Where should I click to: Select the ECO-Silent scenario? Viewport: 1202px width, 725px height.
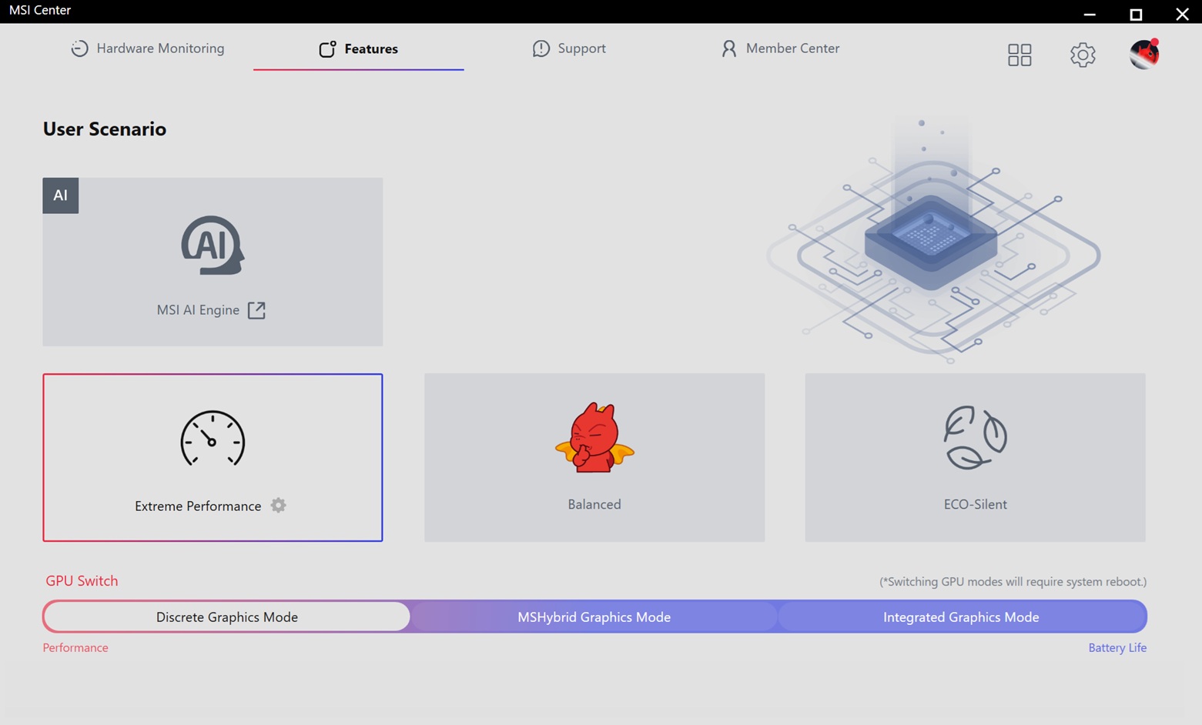(x=976, y=457)
